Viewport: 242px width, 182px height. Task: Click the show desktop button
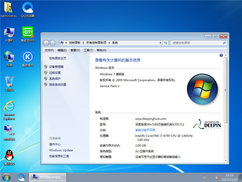pyautogui.click(x=240, y=177)
